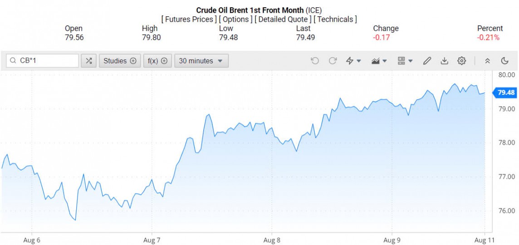Open the Studies menu
The image size is (519, 245).
(x=120, y=61)
